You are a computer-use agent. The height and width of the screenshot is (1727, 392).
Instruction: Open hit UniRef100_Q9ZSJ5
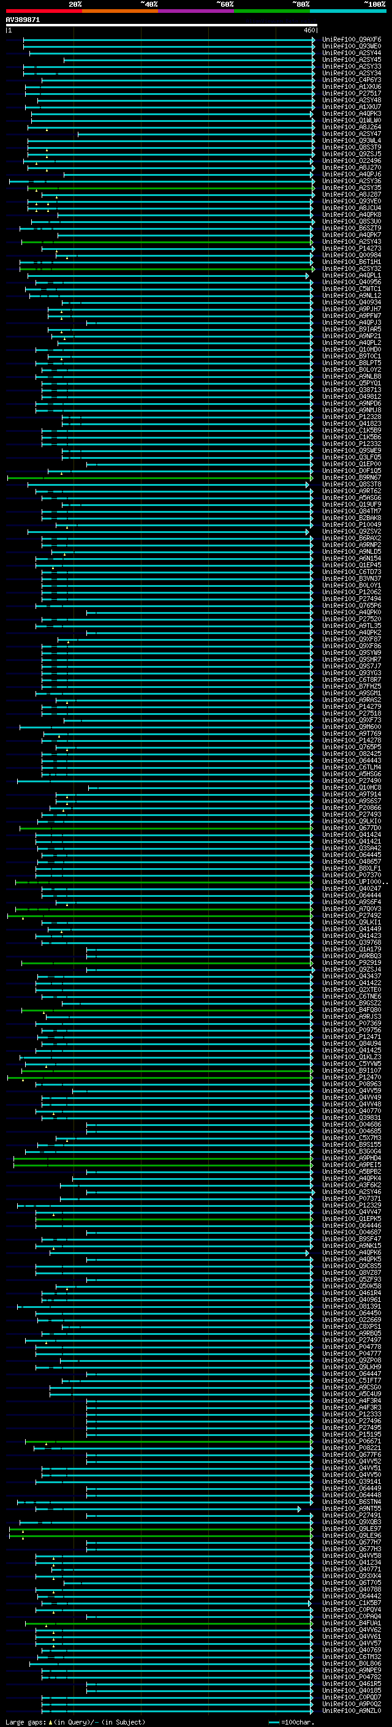tap(352, 154)
